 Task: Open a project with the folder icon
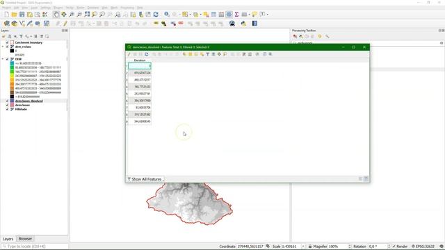pyautogui.click(x=14, y=15)
